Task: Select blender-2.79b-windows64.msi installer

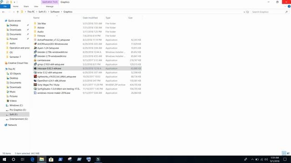Action: pyautogui.click(x=53, y=52)
